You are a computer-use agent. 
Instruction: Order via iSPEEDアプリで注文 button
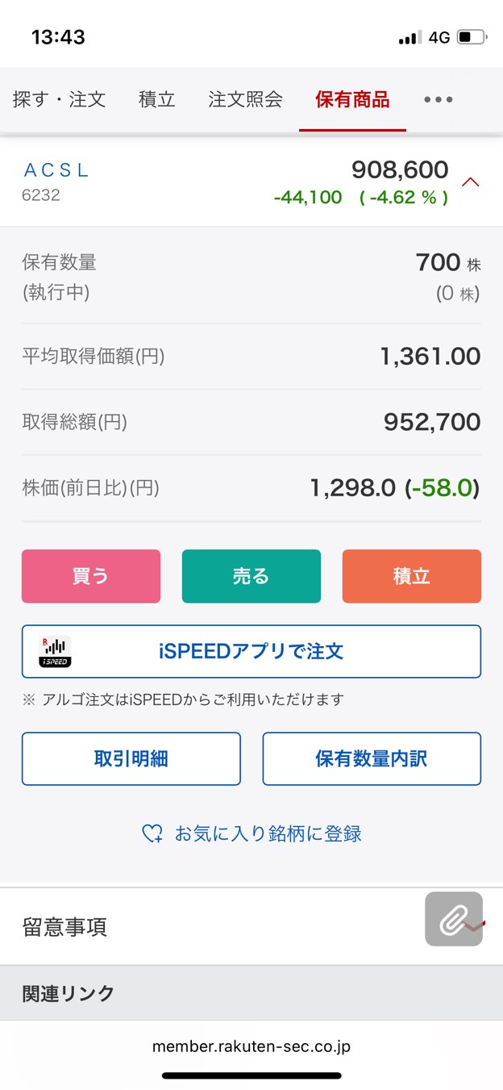pos(251,651)
